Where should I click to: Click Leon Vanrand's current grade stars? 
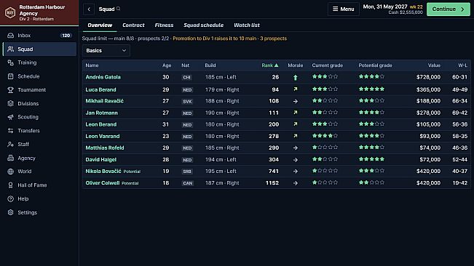tap(325, 136)
